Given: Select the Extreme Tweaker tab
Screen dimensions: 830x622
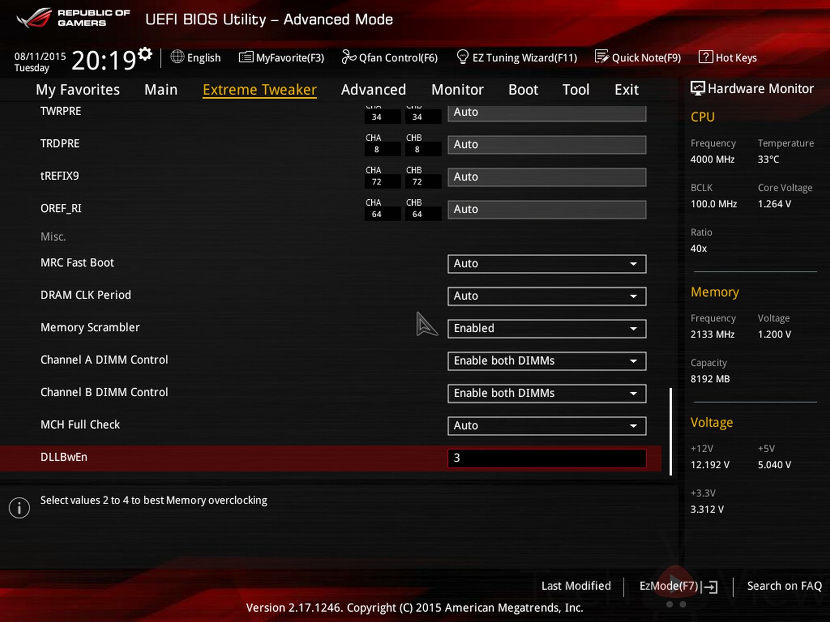Looking at the screenshot, I should click(x=259, y=90).
